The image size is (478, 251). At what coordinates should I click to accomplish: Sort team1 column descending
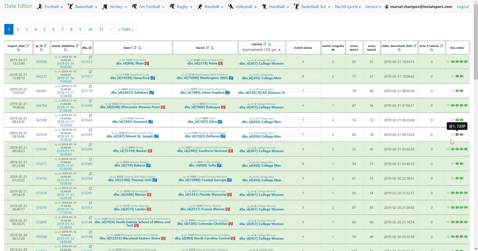point(135,48)
